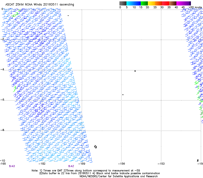Screen dimensions: 203x178
Task: Click the longitude label '-156'
Action: 122,164
